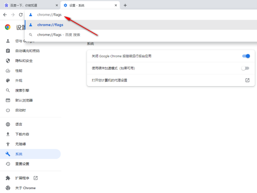Enable 使用硬件加速模式 switch
The width and height of the screenshot is (257, 193).
[245, 68]
